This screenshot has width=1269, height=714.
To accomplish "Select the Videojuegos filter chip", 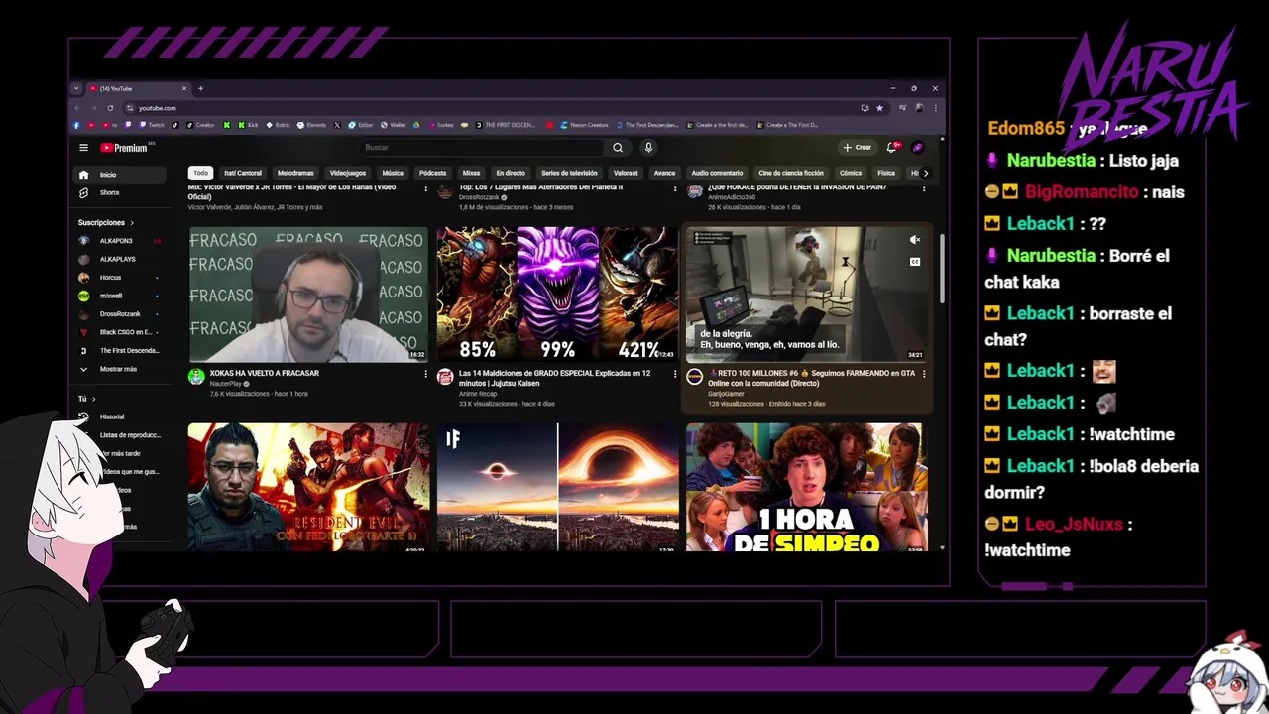I will point(348,173).
